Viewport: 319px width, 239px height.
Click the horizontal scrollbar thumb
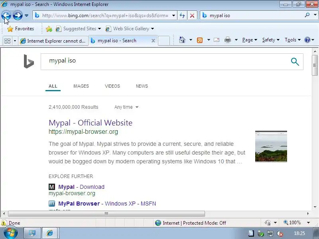pos(106,214)
